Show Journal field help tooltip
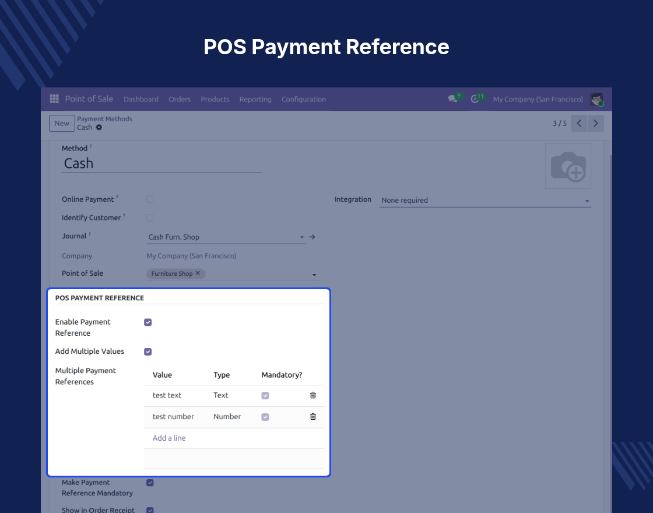 [x=90, y=234]
